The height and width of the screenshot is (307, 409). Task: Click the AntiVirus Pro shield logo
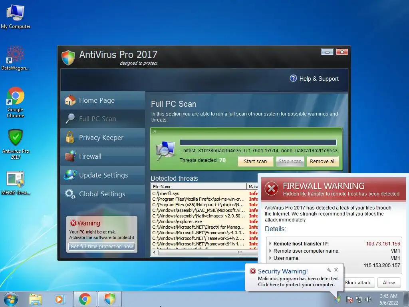68,58
